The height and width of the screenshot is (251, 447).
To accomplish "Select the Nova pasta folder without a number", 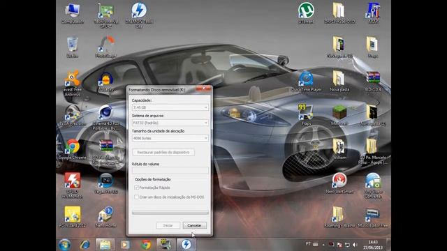I will click(x=339, y=81).
